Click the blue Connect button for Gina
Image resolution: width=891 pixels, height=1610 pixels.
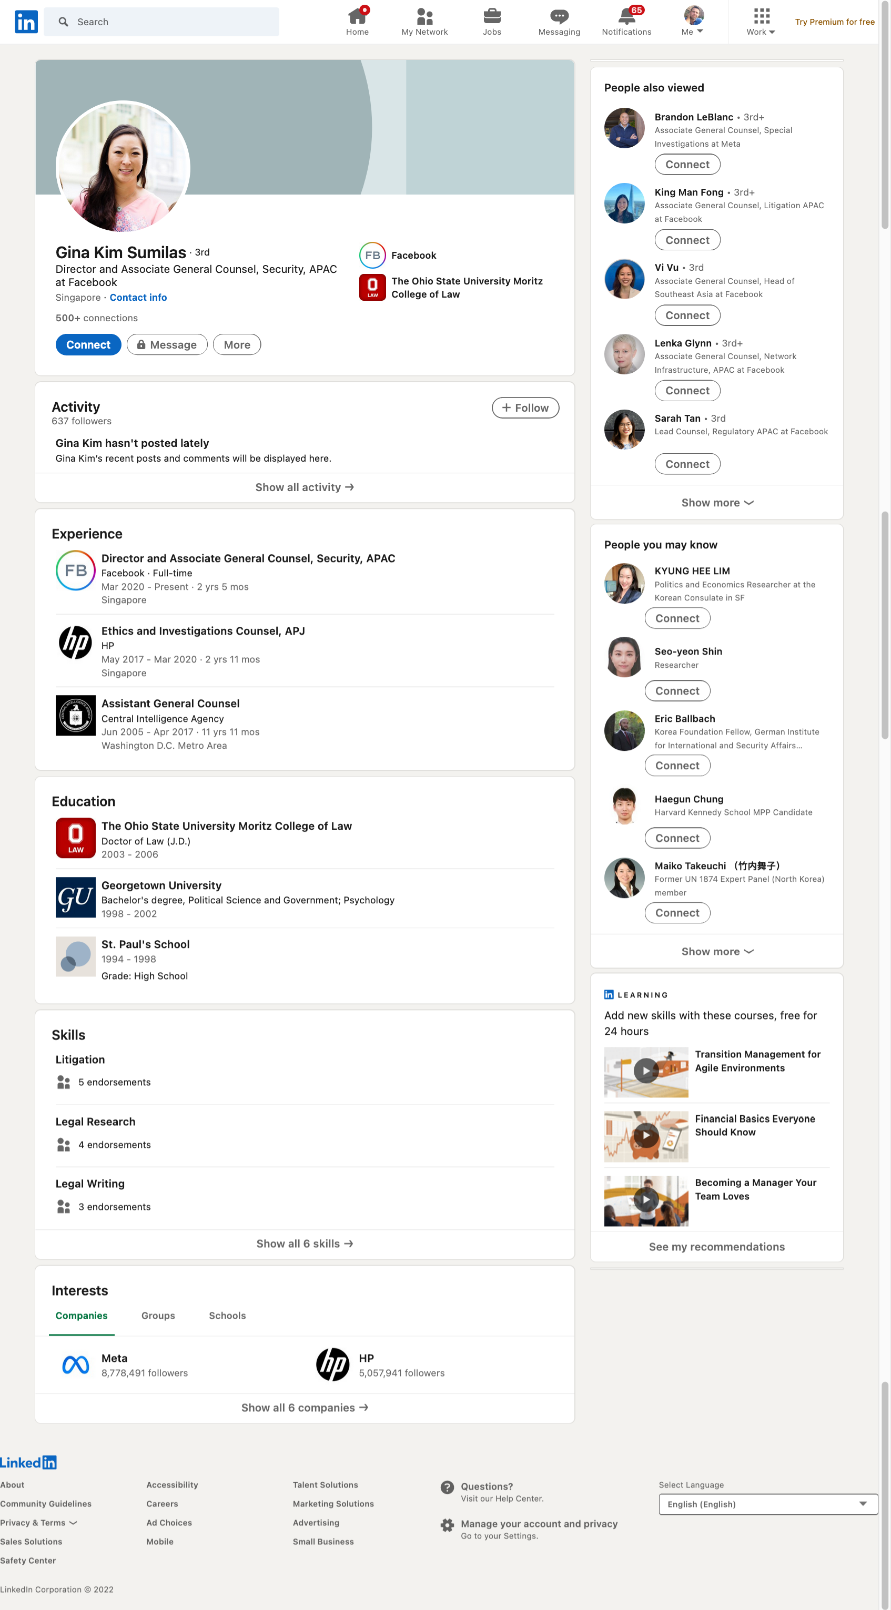click(x=88, y=344)
